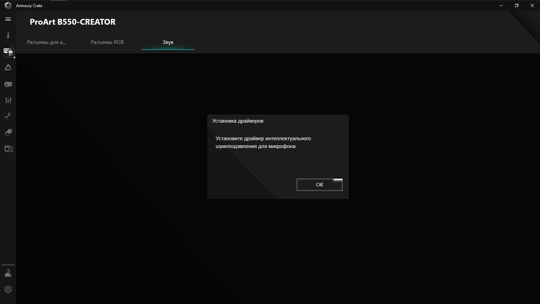Open Settings gear icon in sidebar
This screenshot has height=304, width=540.
click(x=8, y=289)
